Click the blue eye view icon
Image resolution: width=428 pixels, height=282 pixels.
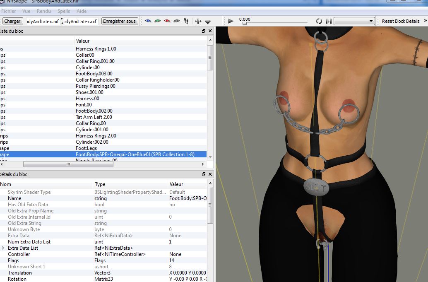[x=148, y=21]
